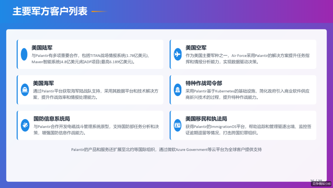
Task: Click the slide title 主要军方客户列表
Action: pyautogui.click(x=50, y=11)
